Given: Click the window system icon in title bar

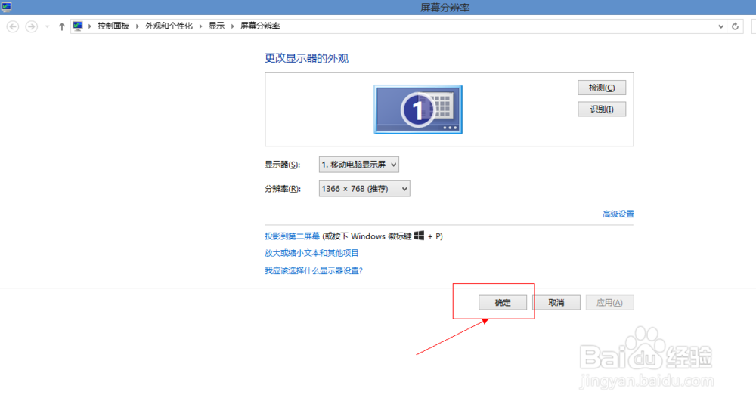Looking at the screenshot, I should pos(6,7).
